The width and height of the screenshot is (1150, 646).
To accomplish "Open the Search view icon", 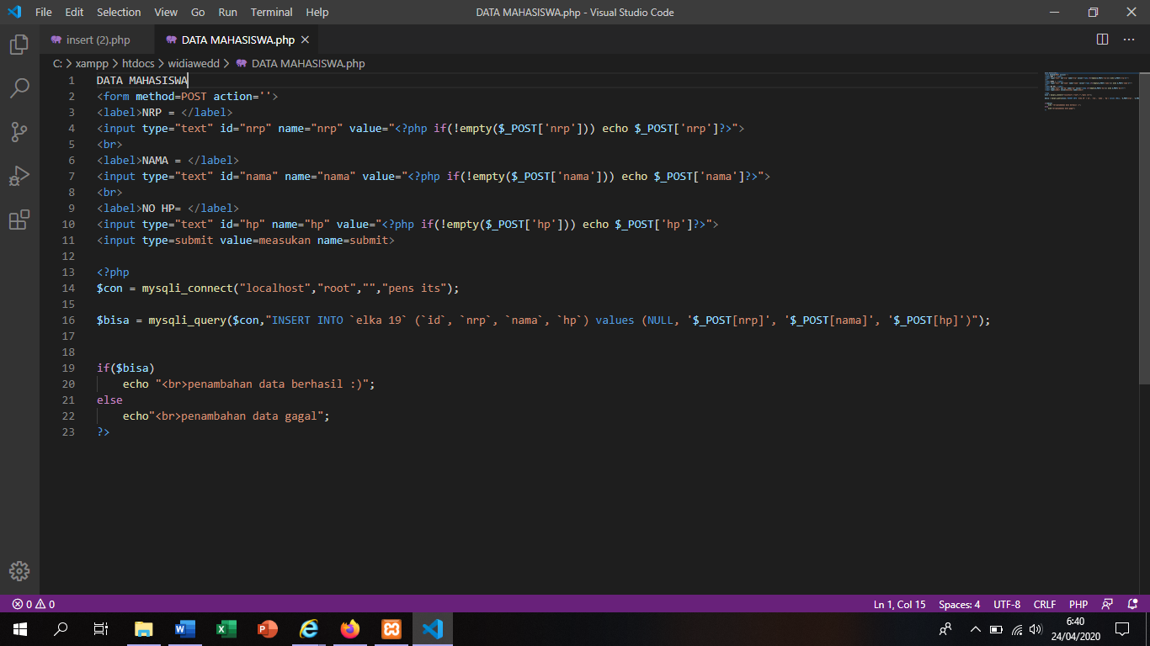I will 19,88.
